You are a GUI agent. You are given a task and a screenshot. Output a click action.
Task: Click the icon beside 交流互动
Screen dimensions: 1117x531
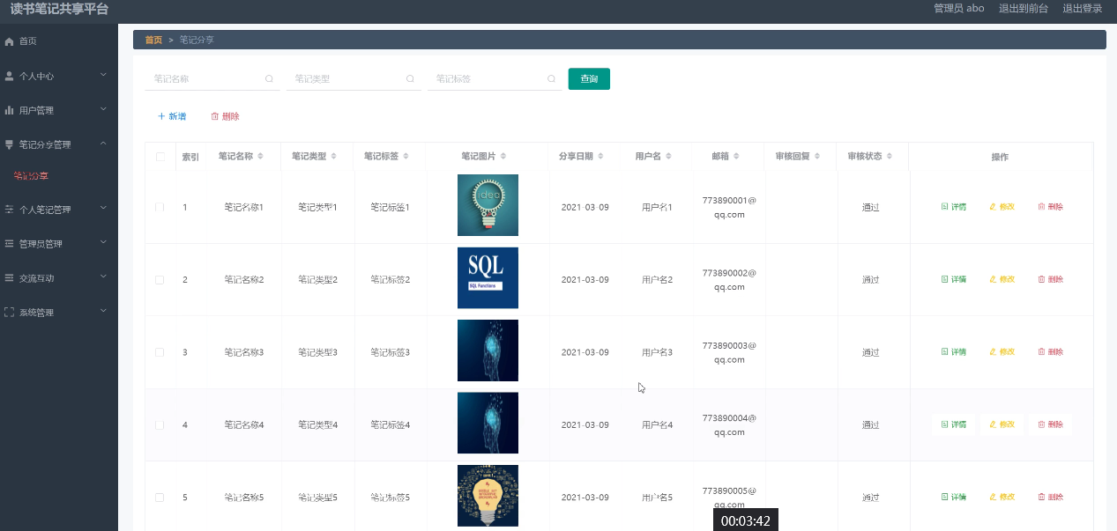10,277
